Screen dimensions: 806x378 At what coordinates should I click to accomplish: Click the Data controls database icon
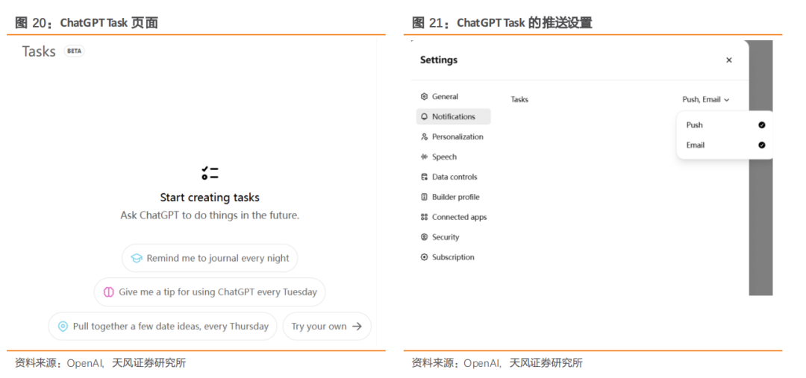coord(424,177)
